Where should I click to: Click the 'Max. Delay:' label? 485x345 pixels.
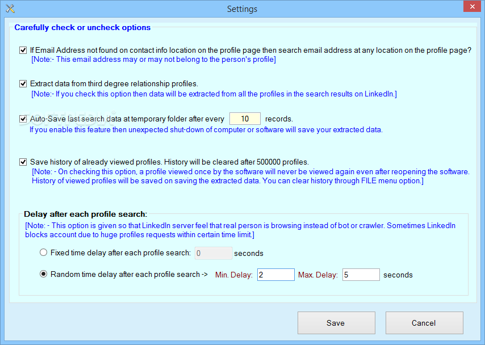pyautogui.click(x=318, y=275)
